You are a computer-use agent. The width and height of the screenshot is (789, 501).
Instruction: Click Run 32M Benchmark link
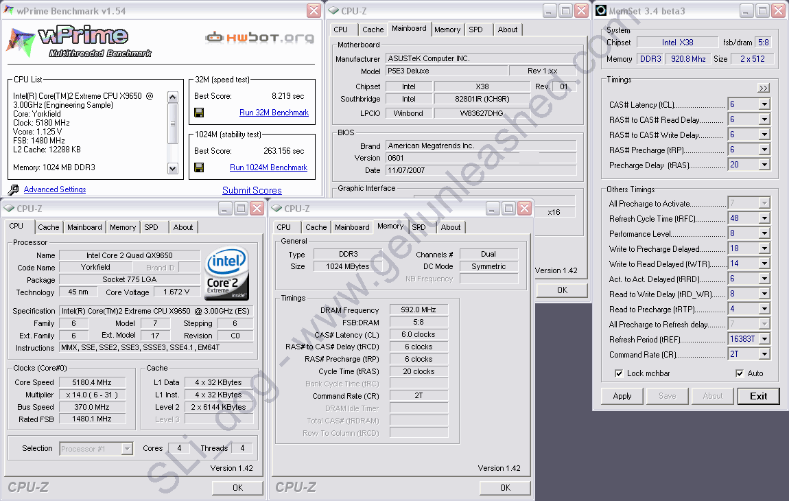tap(274, 113)
